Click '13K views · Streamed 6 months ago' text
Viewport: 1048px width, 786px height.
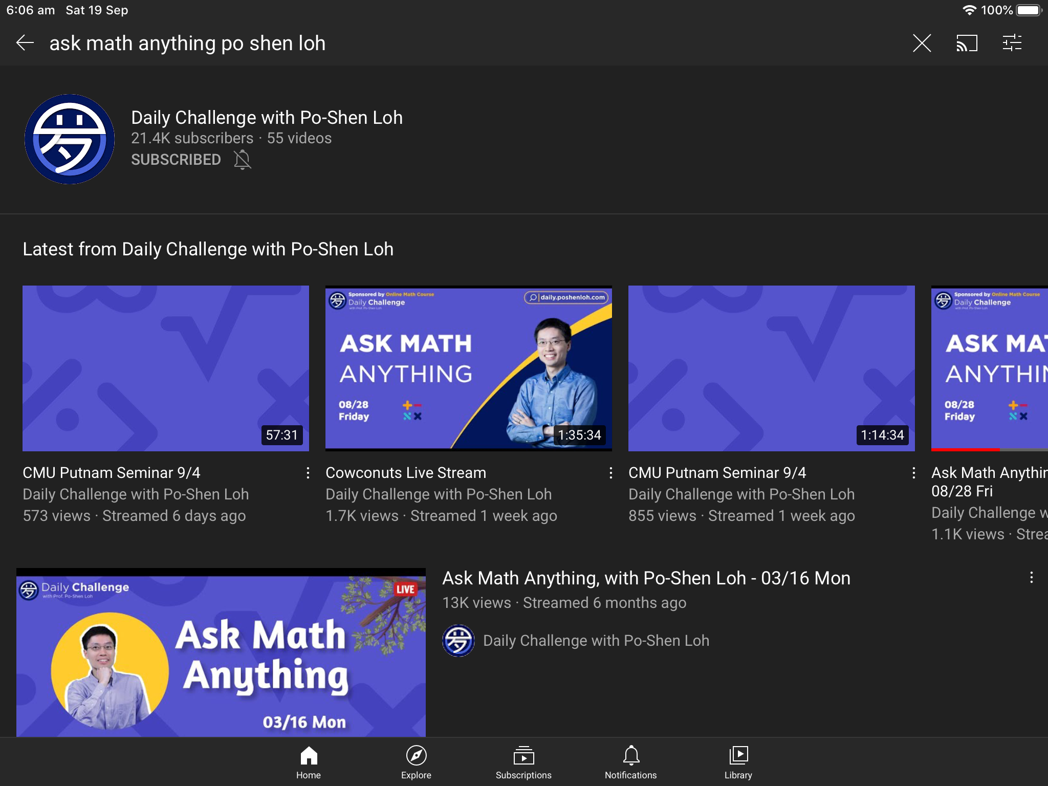(x=564, y=603)
